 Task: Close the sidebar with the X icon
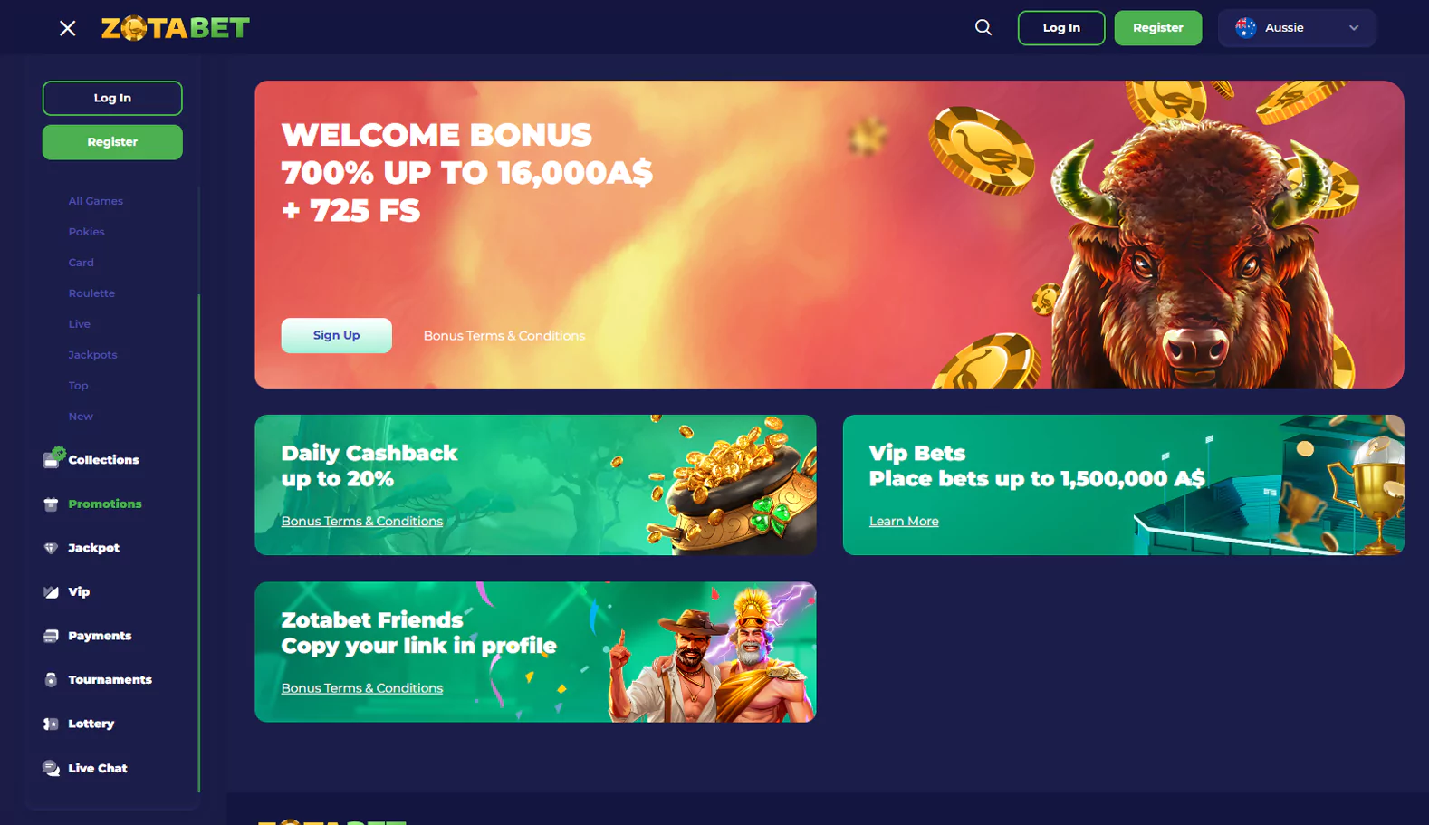coord(68,28)
